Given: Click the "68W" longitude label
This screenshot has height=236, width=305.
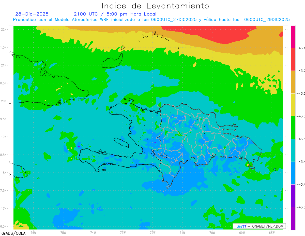Looking at the screenshot, I should coord(272,232).
